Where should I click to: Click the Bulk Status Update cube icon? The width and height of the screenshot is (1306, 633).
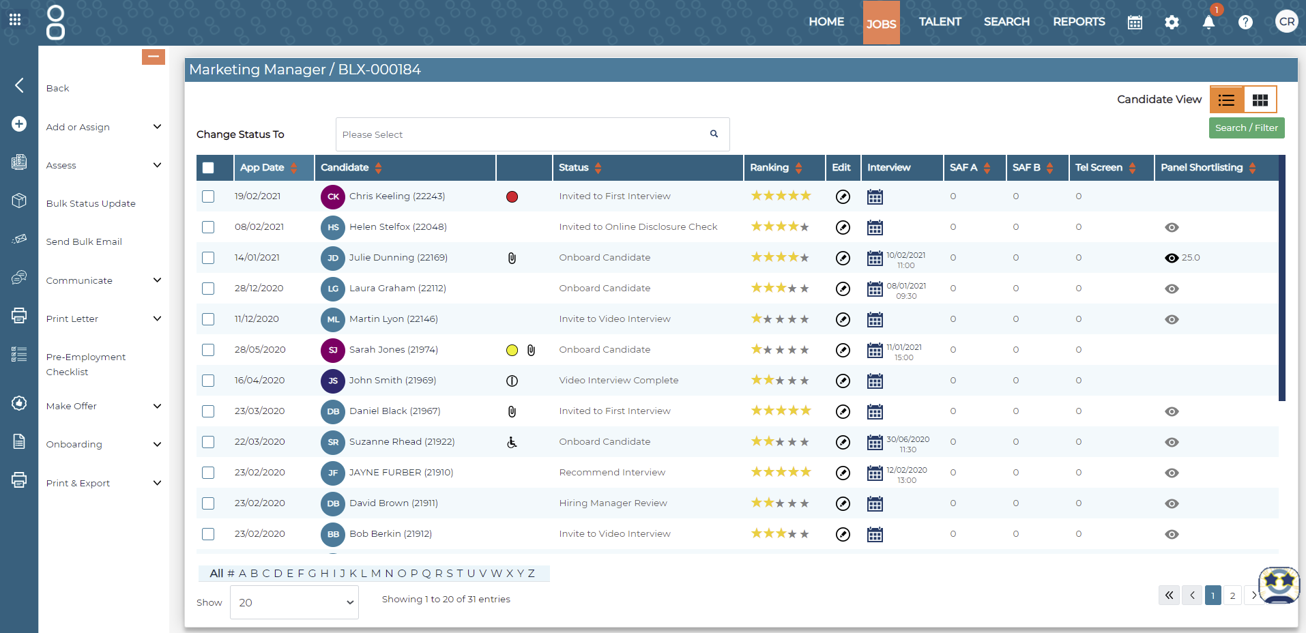(19, 201)
